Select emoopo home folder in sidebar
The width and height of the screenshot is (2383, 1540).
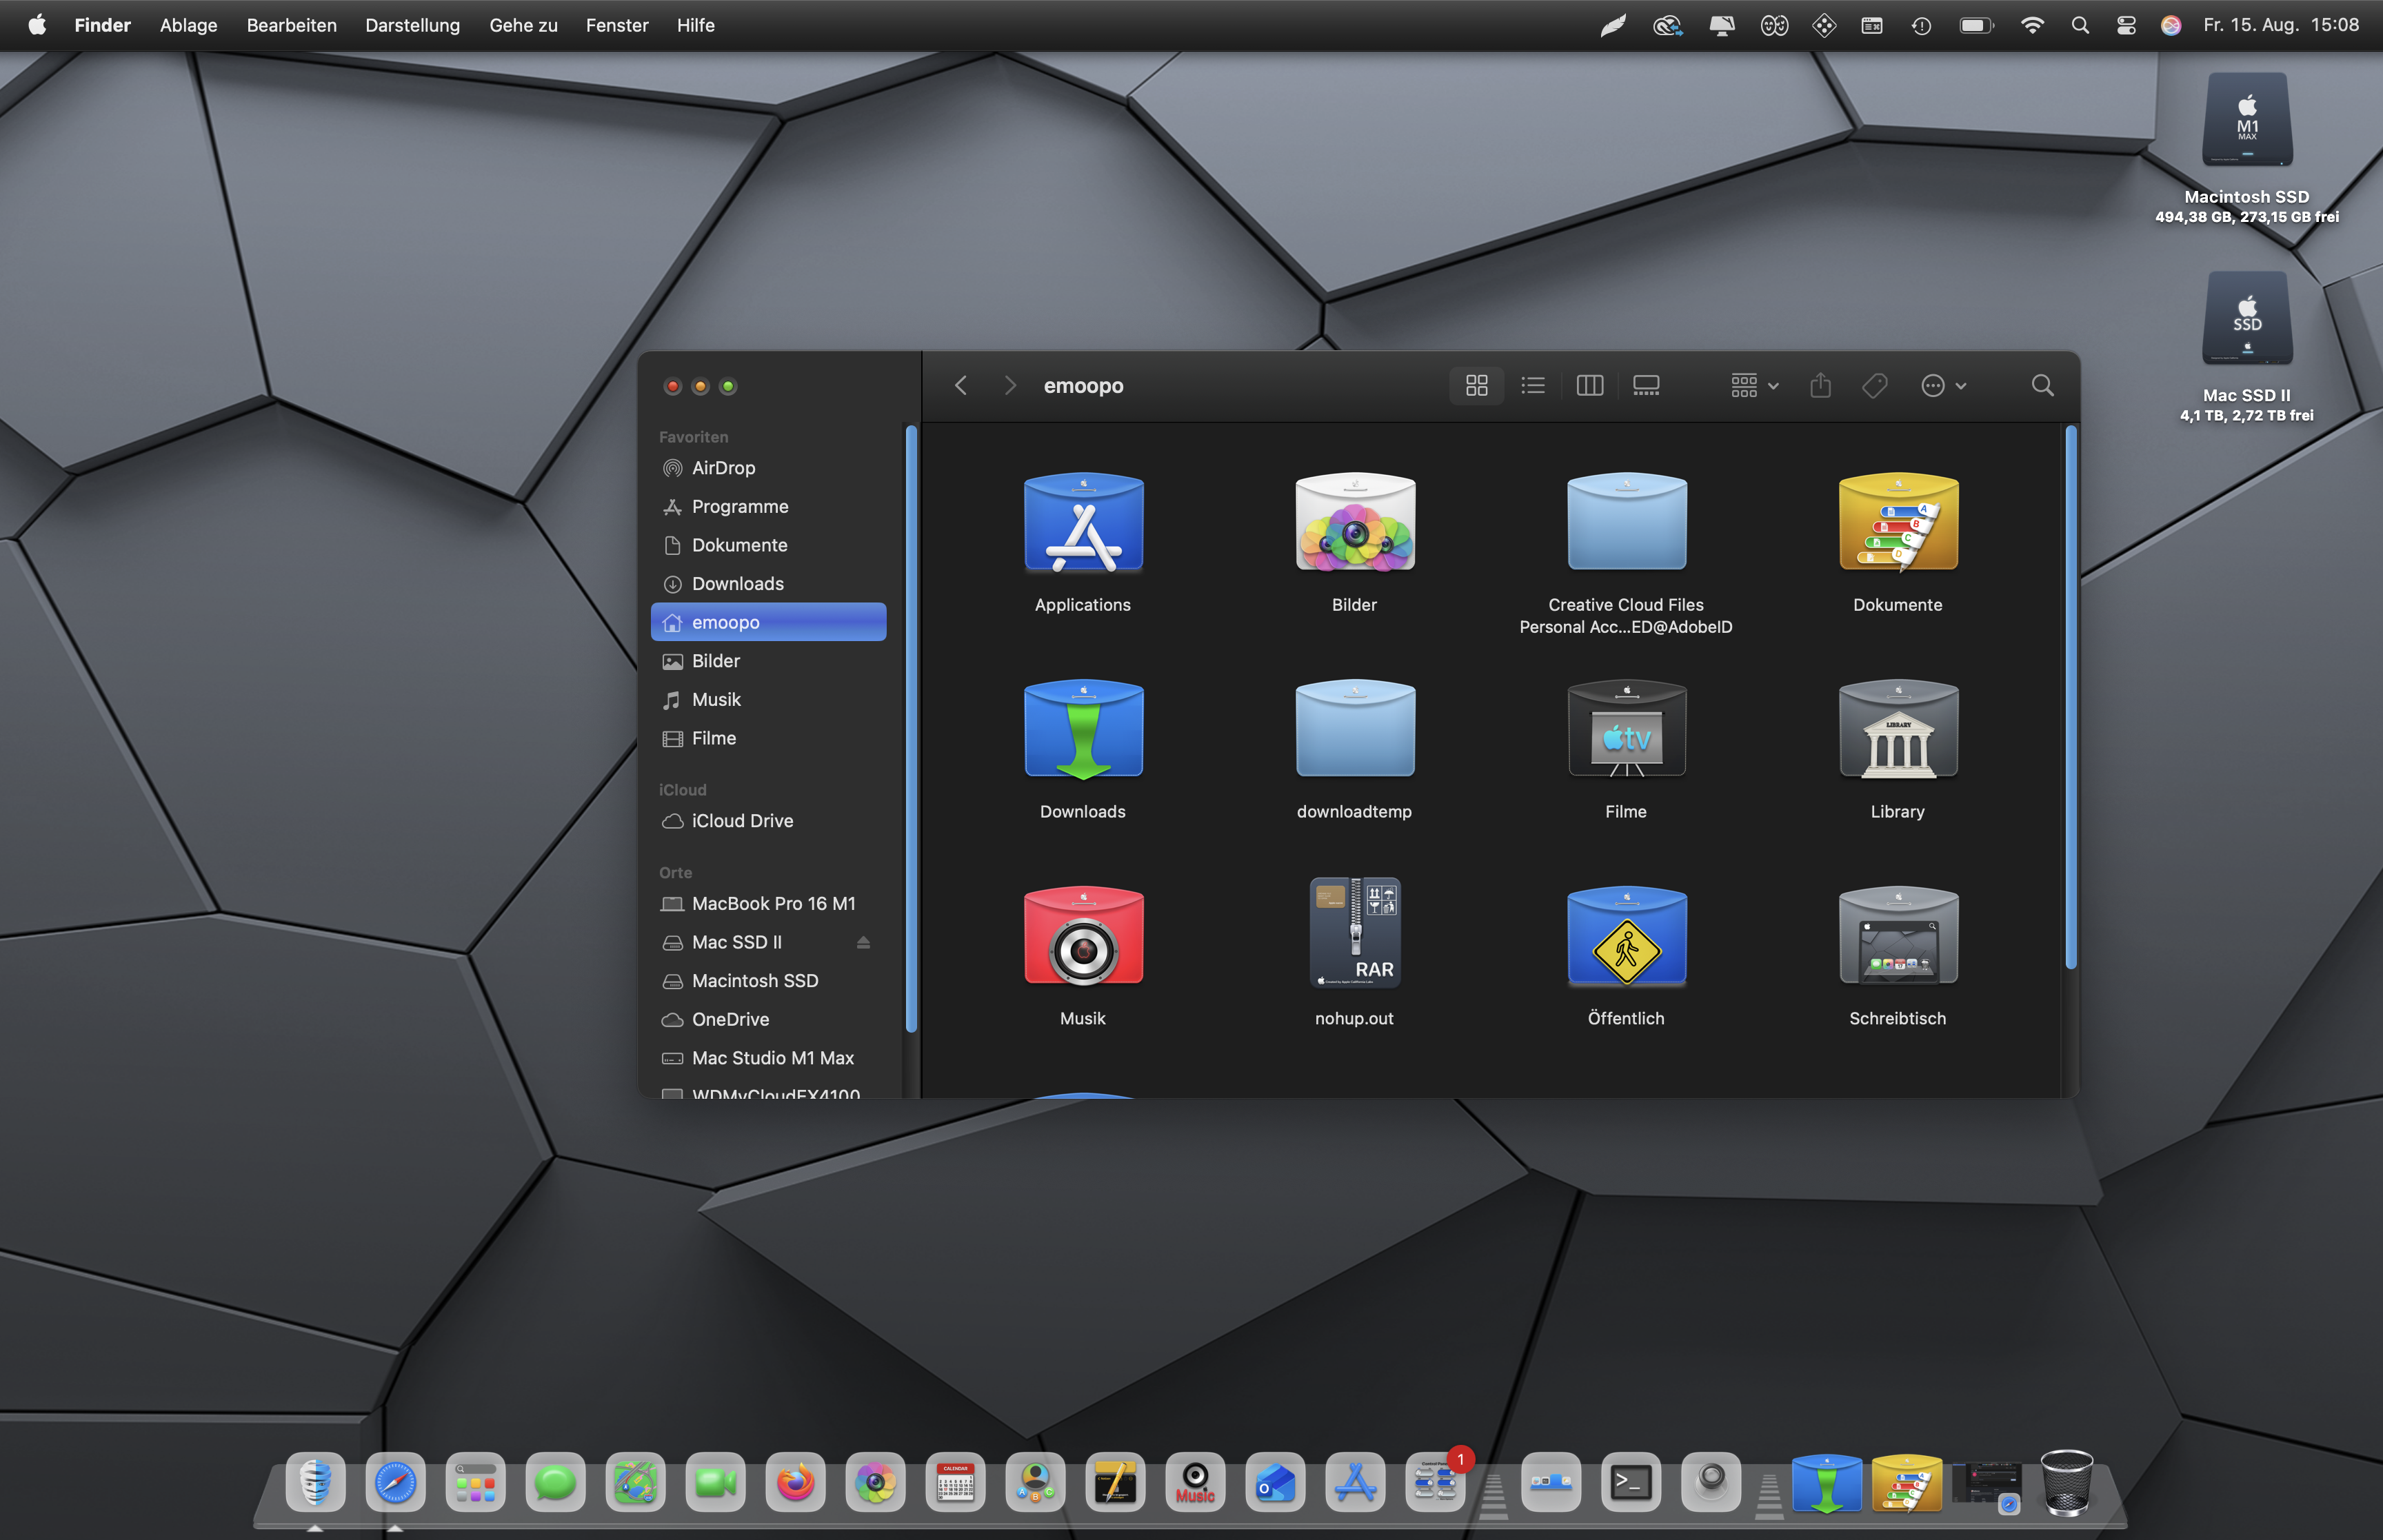tap(768, 622)
